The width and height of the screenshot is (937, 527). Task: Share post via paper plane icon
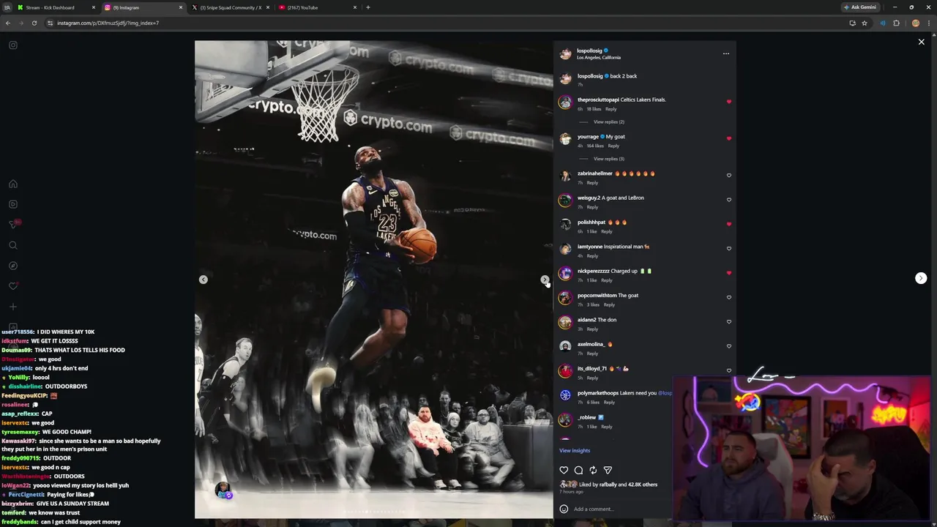608,470
